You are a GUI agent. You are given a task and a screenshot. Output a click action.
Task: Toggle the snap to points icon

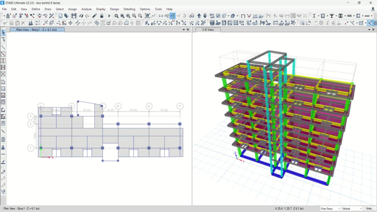point(346,23)
